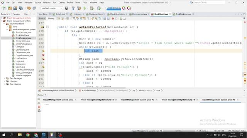
Task: Close the Login.java editor tab
Action: 83,14
